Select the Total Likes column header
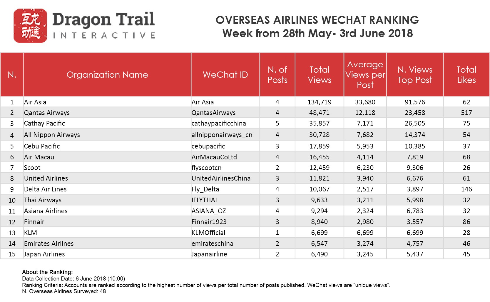This screenshot has height=302, width=490. pyautogui.click(x=466, y=75)
